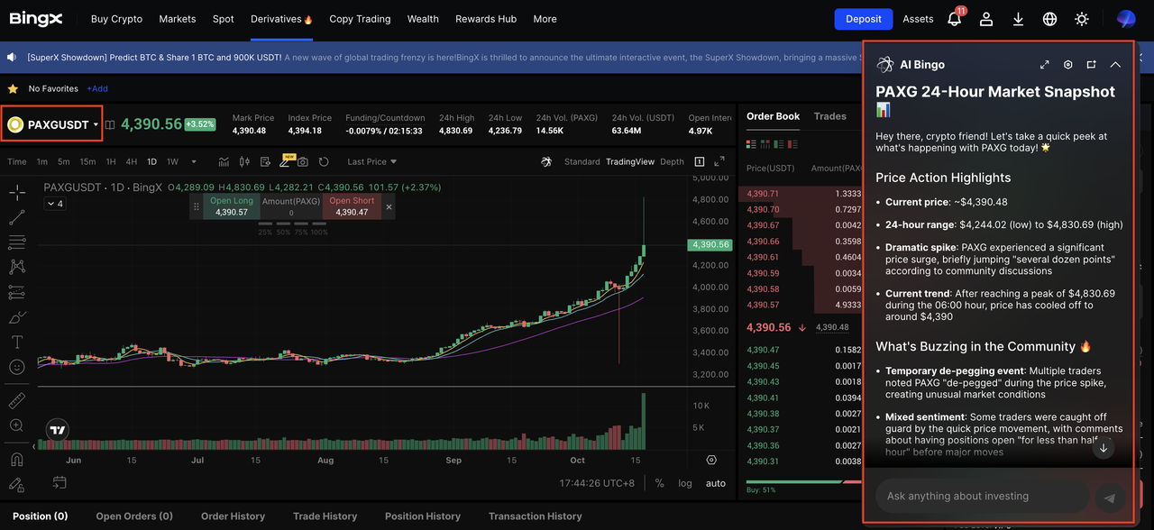Open the Order History tab

point(233,516)
